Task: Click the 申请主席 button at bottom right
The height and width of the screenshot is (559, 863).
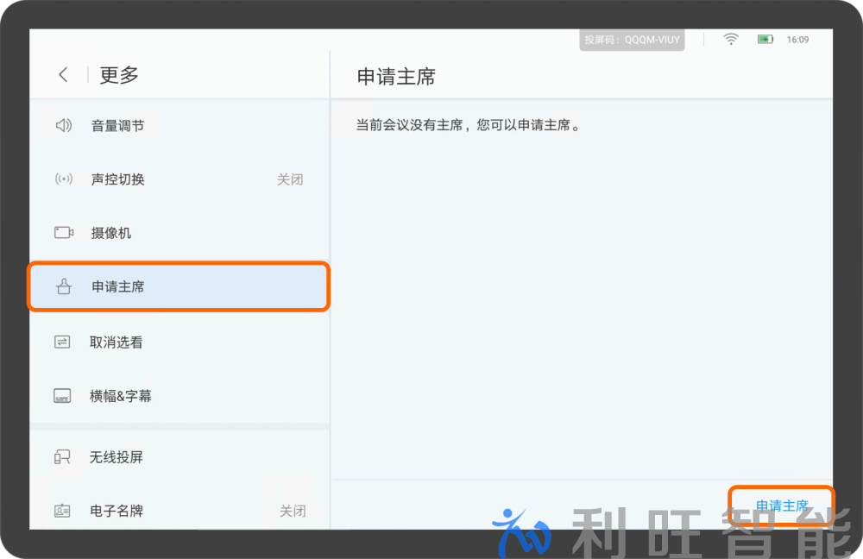Action: coord(782,506)
